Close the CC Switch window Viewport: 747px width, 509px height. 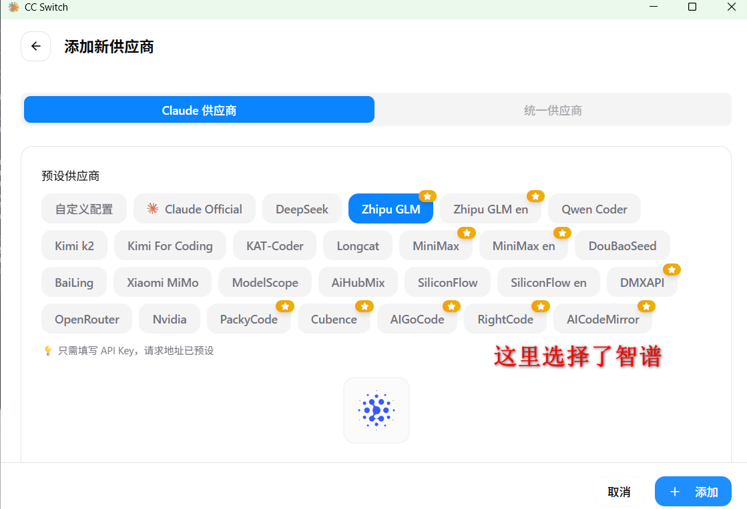click(731, 7)
